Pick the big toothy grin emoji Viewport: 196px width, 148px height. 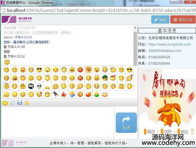(105, 70)
